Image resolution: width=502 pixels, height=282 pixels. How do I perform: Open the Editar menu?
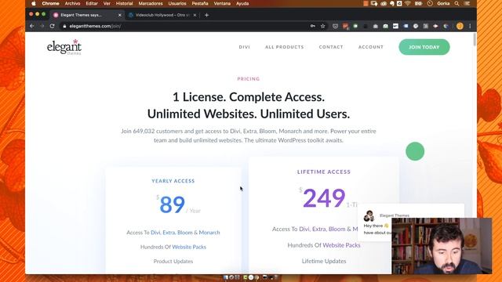[x=92, y=3]
